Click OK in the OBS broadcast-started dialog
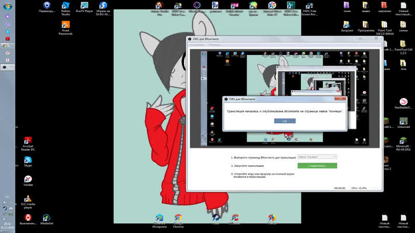 [x=285, y=121]
